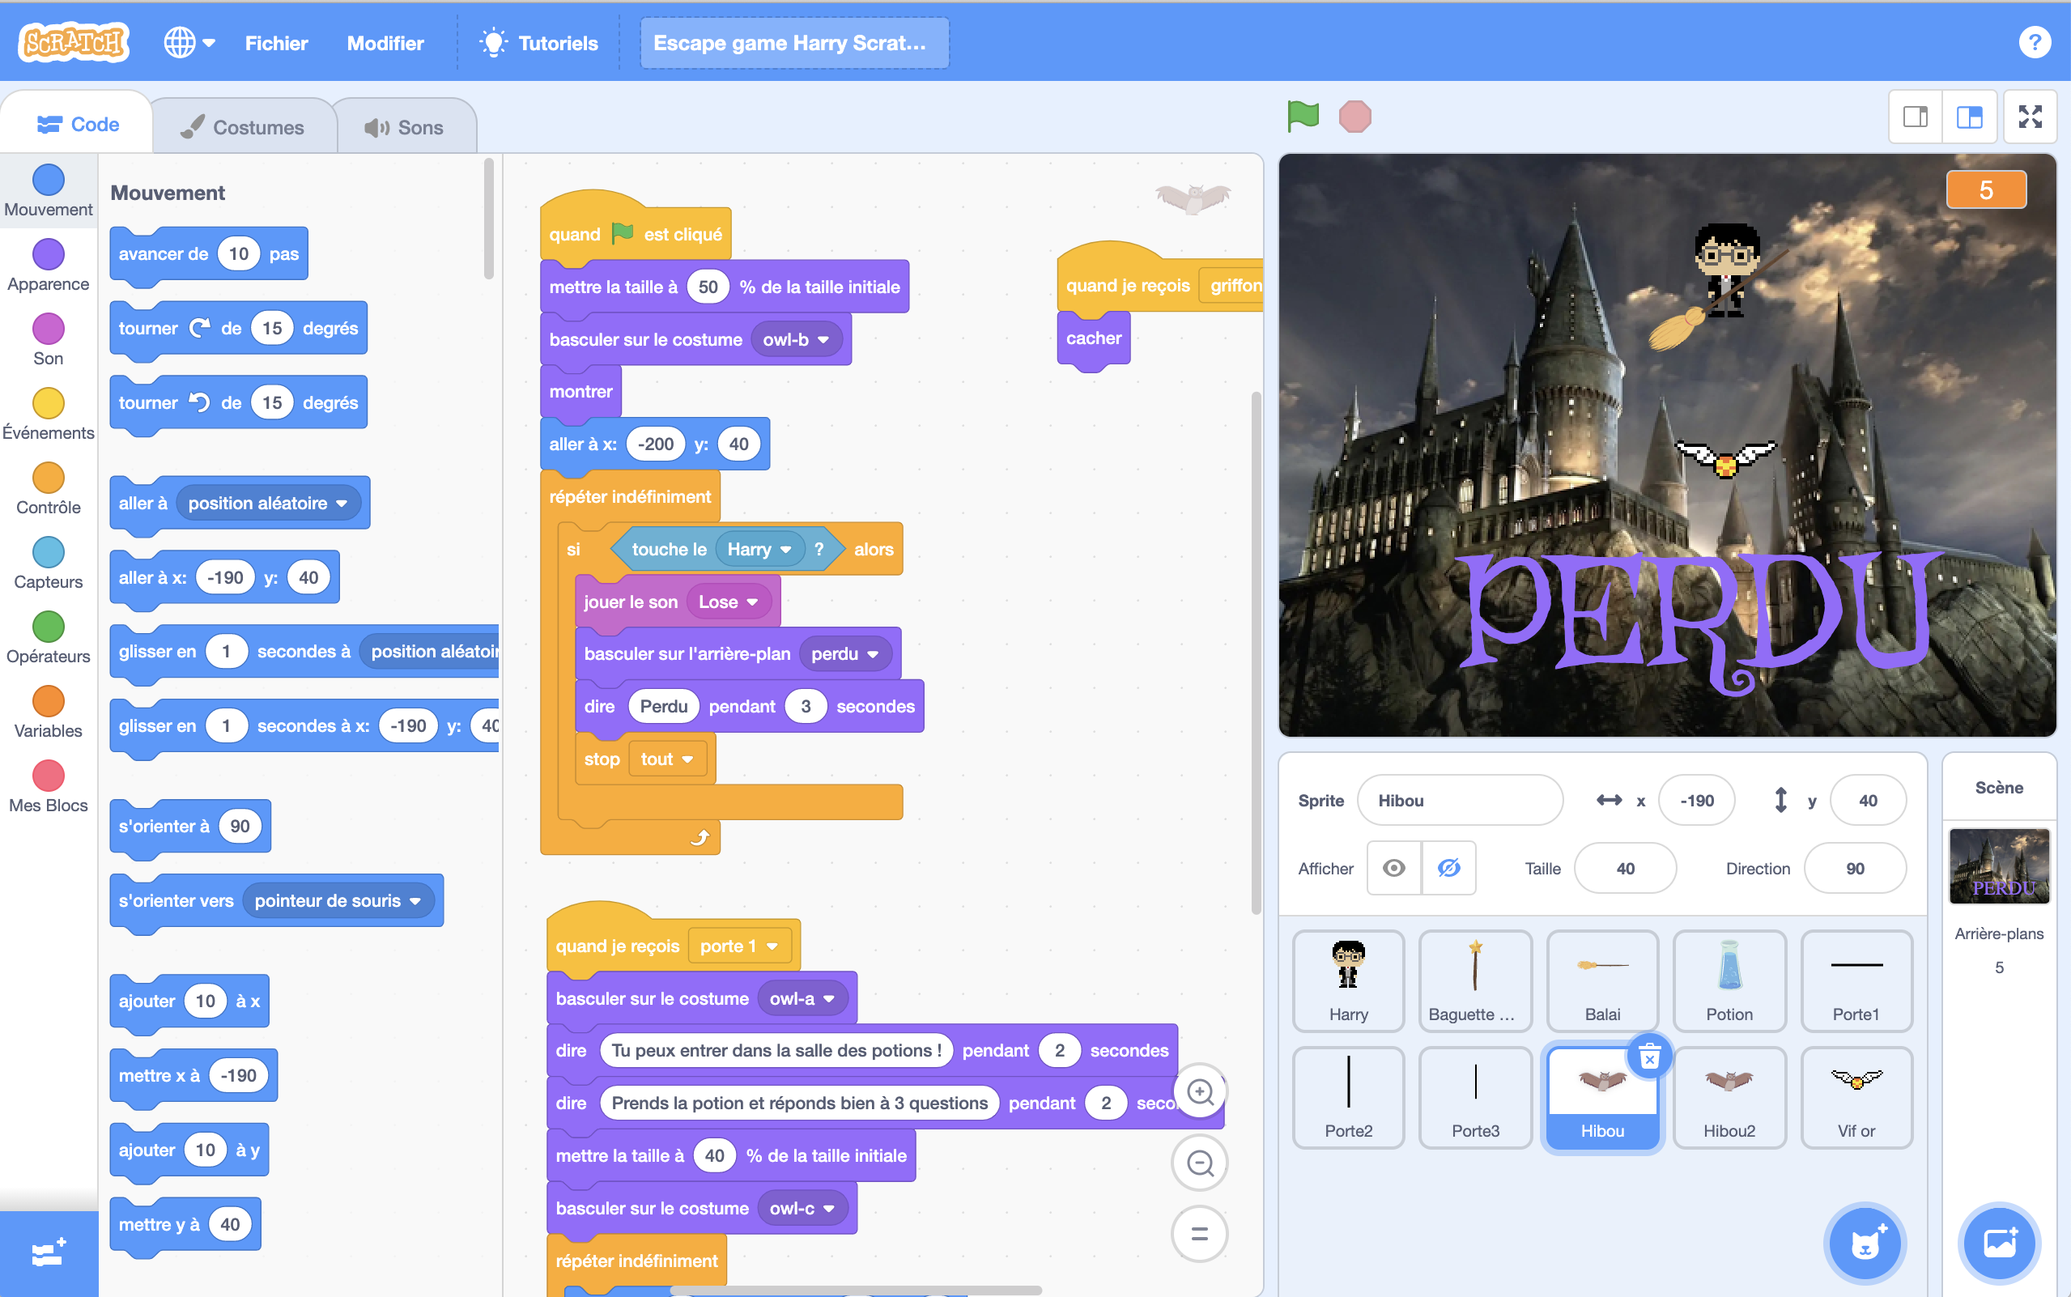Viewport: 2071px width, 1297px height.
Task: Open the owl-a costume dropdown
Action: coord(802,998)
